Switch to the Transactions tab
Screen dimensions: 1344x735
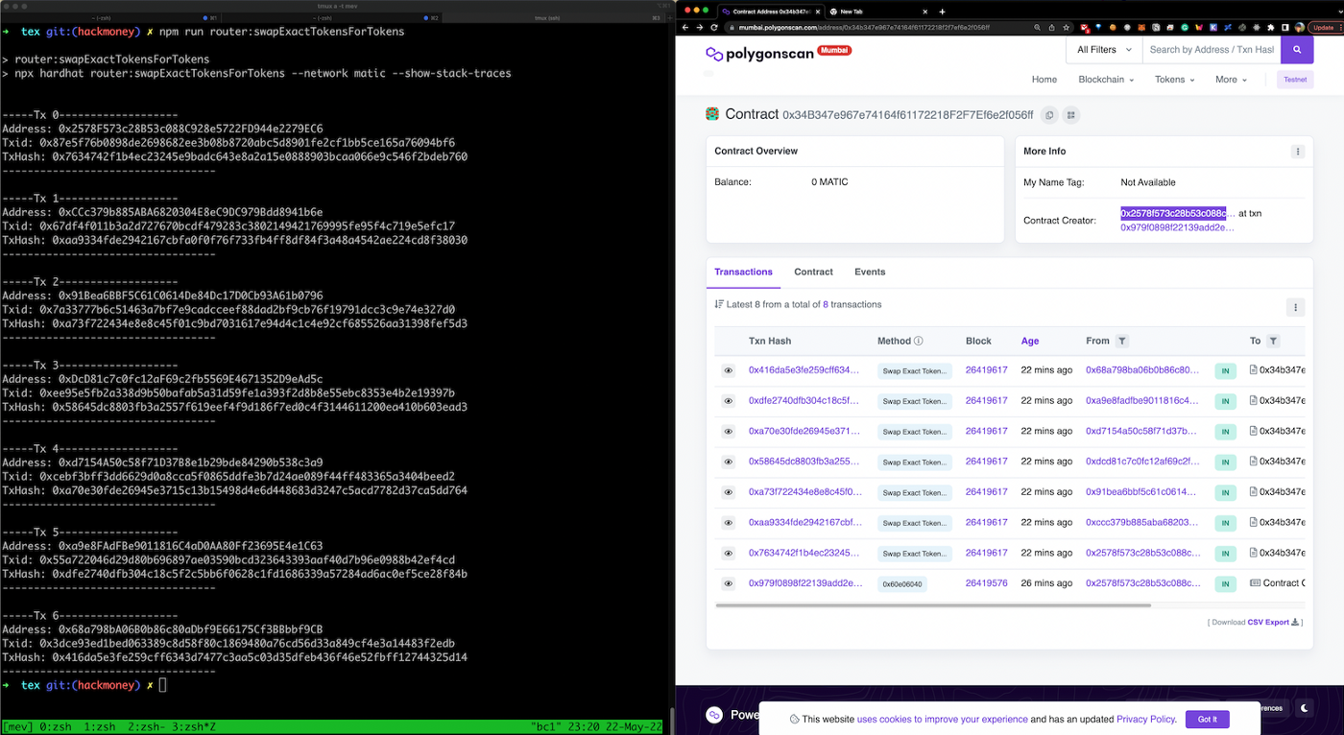click(743, 273)
